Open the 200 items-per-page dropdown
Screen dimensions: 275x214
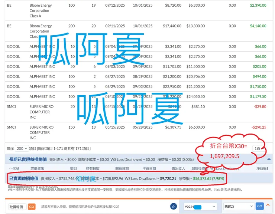pyautogui.click(x=22, y=149)
